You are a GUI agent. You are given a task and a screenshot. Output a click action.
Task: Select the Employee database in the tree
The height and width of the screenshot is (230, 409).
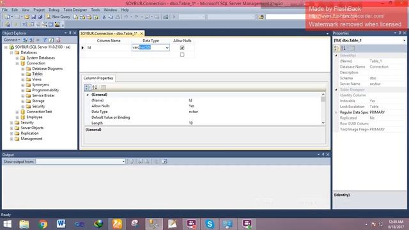click(34, 117)
